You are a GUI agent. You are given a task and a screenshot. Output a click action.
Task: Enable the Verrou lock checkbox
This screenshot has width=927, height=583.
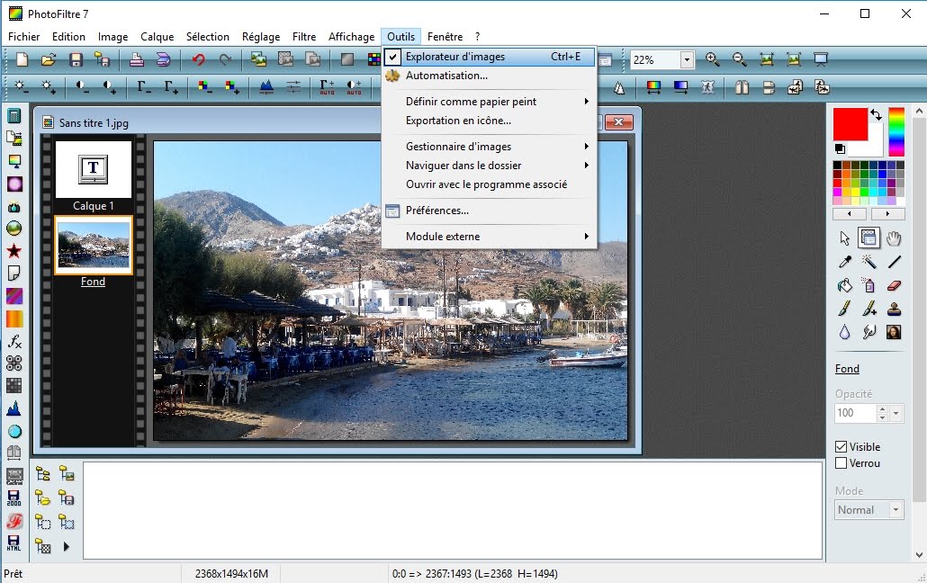(841, 463)
